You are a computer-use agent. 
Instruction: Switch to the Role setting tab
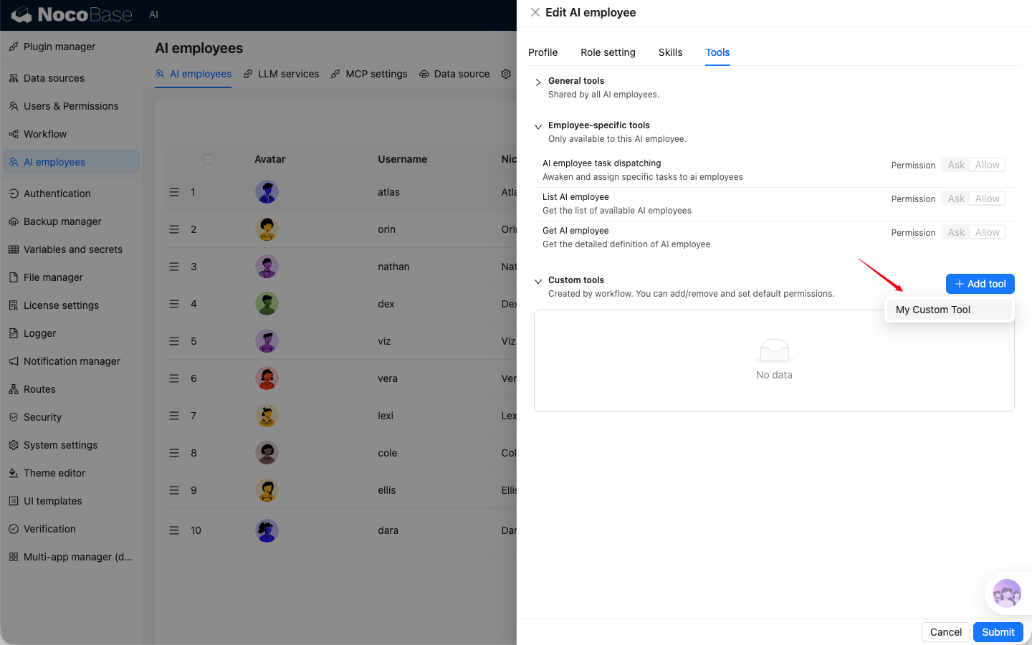click(608, 52)
